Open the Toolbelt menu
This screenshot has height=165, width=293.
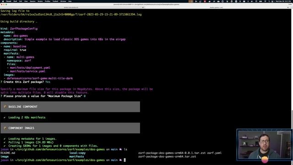pyautogui.click(x=55, y=1)
